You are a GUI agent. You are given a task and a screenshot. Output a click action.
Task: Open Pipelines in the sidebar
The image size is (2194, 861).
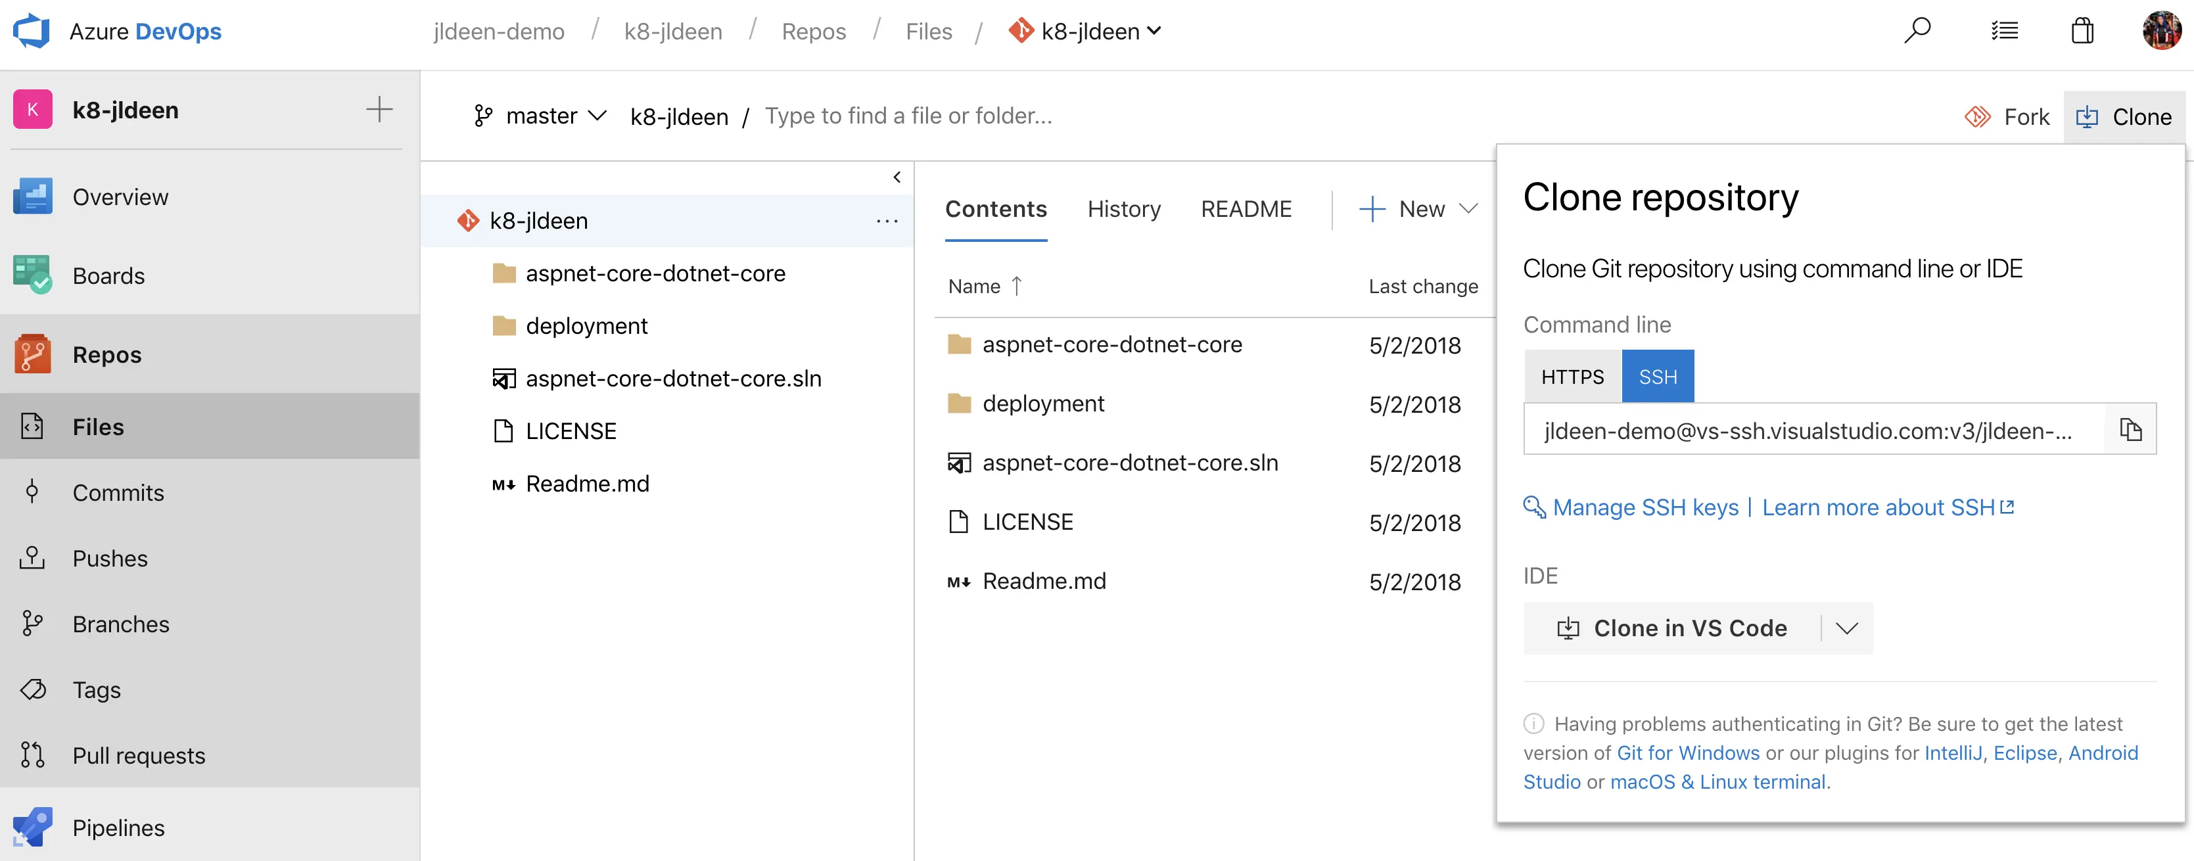click(x=210, y=827)
